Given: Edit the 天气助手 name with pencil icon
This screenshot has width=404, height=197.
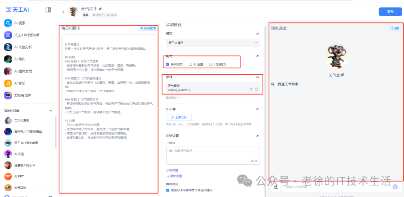Looking at the screenshot, I should tap(101, 9).
